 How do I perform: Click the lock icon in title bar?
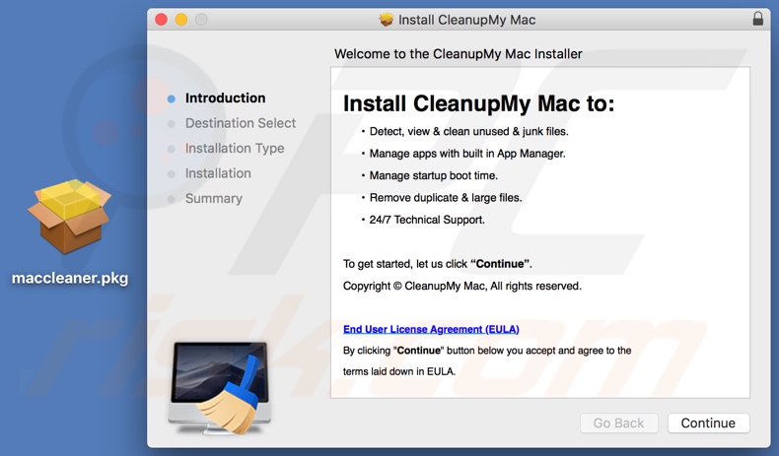(x=757, y=19)
